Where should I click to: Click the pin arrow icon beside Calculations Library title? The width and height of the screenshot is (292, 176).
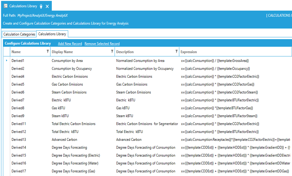(x=41, y=6)
